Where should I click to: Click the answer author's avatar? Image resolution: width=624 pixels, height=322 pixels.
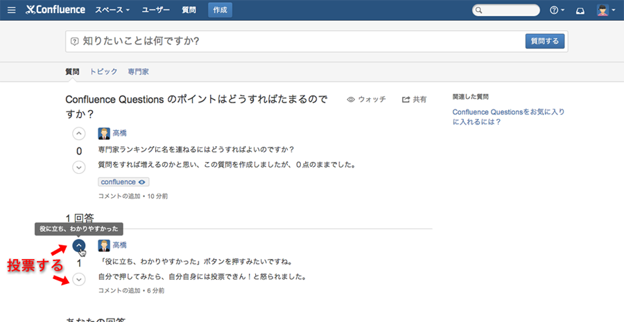click(x=104, y=246)
